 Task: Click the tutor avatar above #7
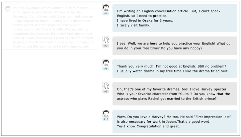click(106, 40)
